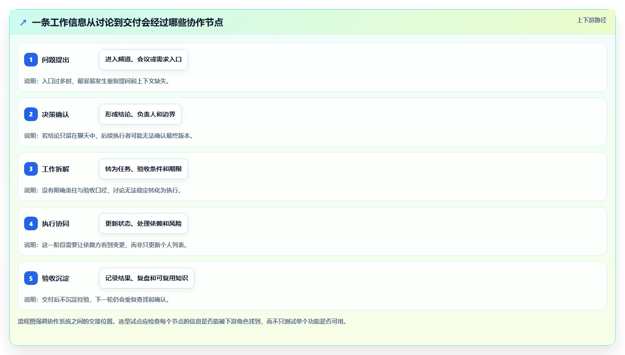This screenshot has height=355, width=625.
Task: Click the footer text starting 流程图强调协作系统
Action: pos(182,321)
